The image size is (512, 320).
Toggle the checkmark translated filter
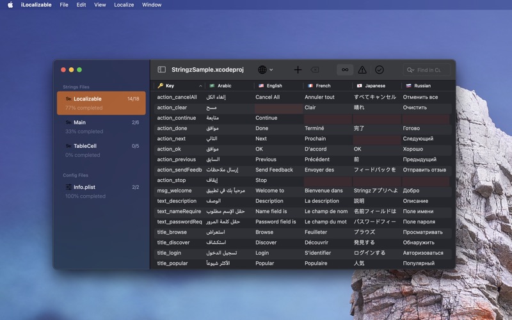point(379,70)
